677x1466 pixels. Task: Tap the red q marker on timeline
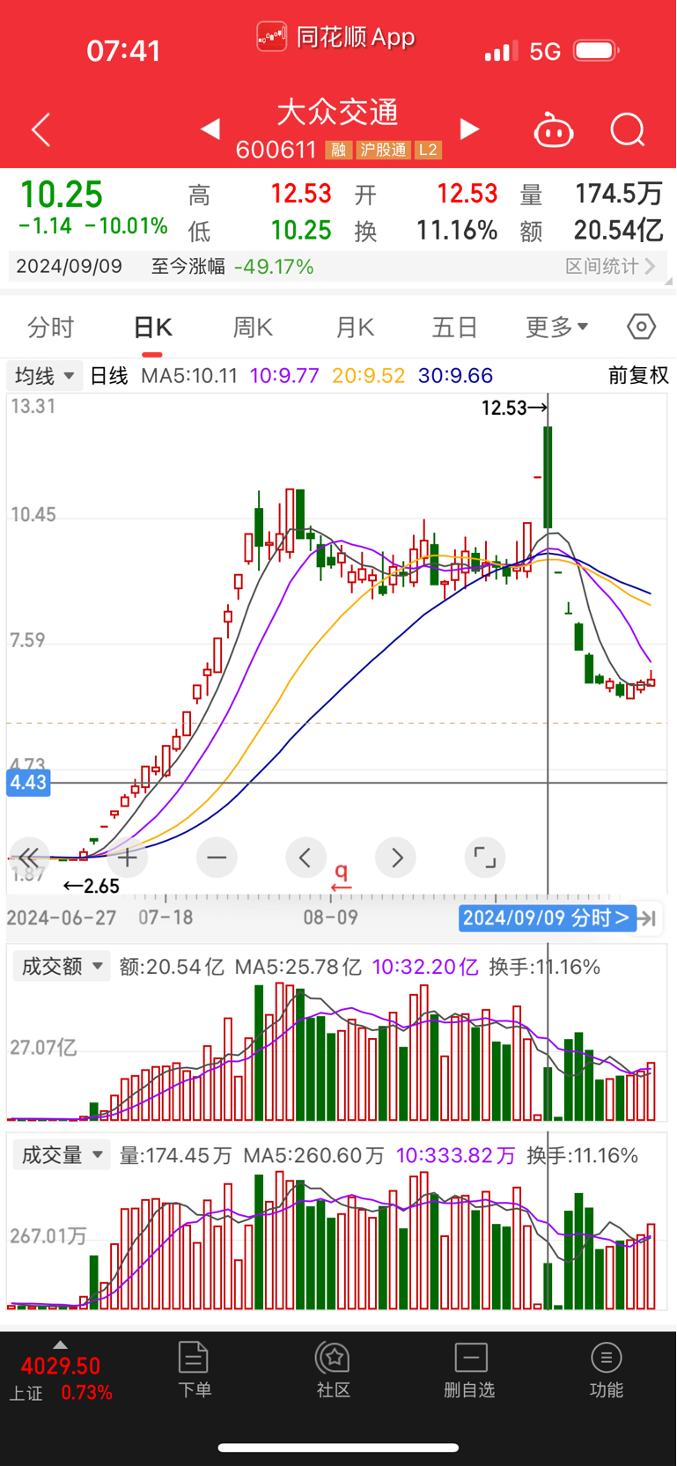point(342,876)
